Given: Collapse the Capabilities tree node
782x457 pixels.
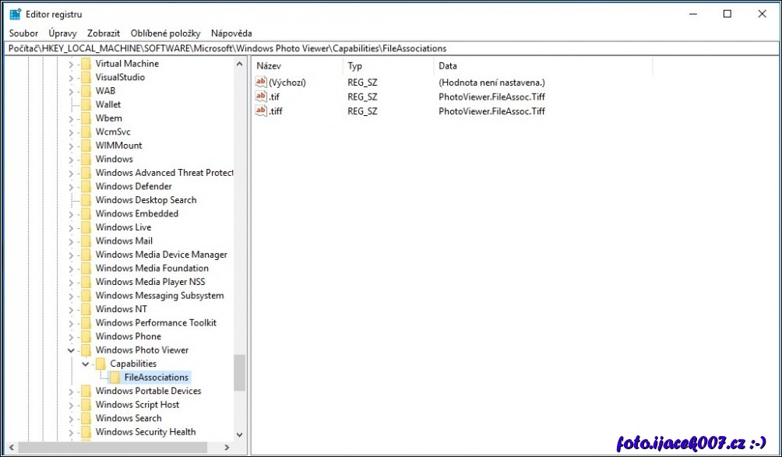Looking at the screenshot, I should click(85, 364).
